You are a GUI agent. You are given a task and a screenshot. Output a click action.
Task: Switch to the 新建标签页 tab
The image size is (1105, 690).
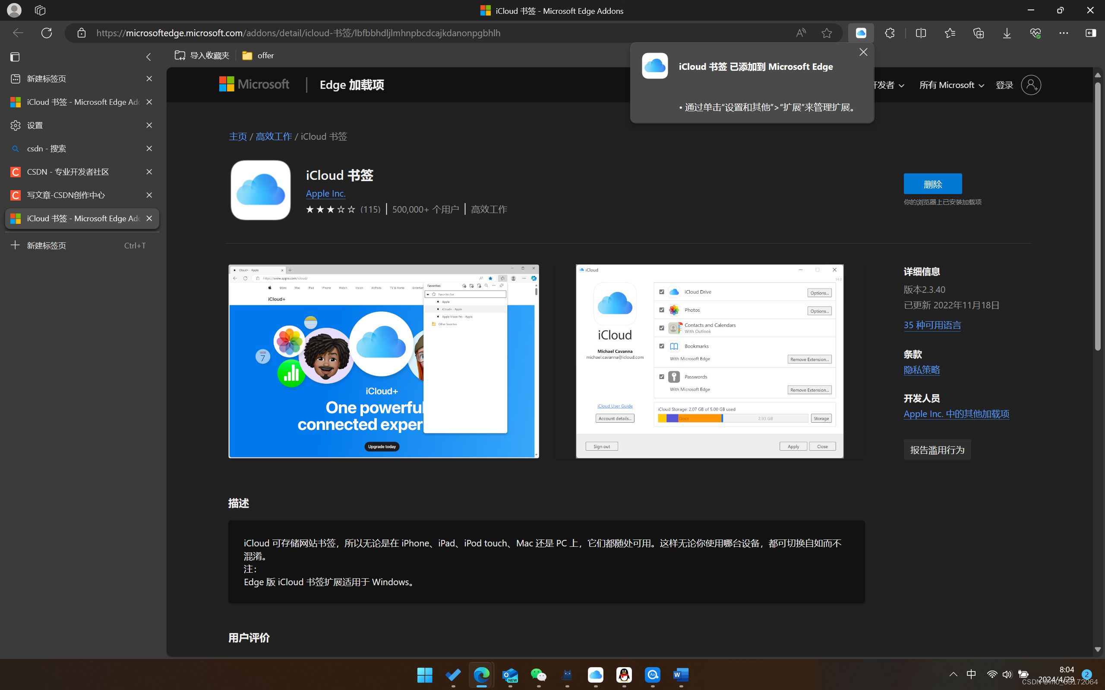(x=82, y=78)
